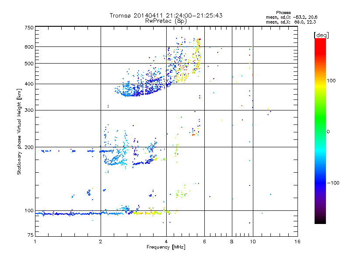Image resolution: width=350 pixels, height=263 pixels.
Task: Click y-axis tick label '400'
Action: tap(29, 84)
